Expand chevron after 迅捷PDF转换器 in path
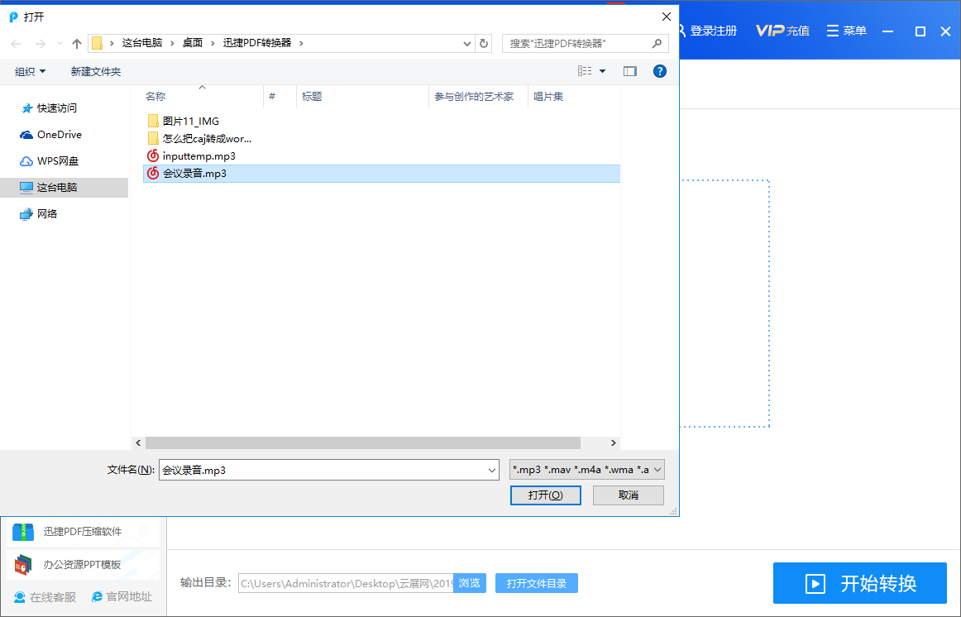This screenshot has height=617, width=961. coord(301,43)
